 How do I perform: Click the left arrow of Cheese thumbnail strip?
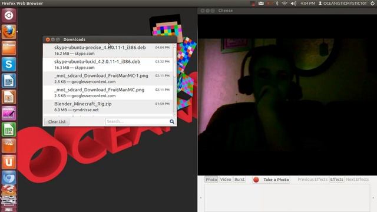coord(201,198)
